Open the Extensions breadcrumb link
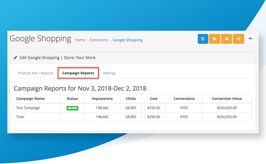Image resolution: width=266 pixels, height=164 pixels. coord(99,40)
